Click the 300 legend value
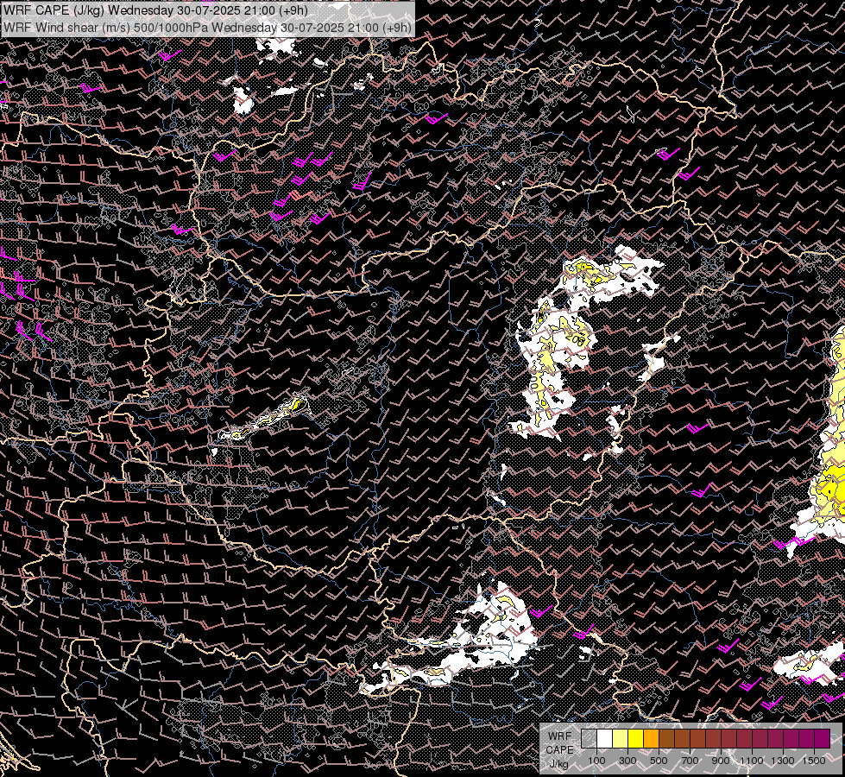The image size is (845, 777). pyautogui.click(x=627, y=761)
